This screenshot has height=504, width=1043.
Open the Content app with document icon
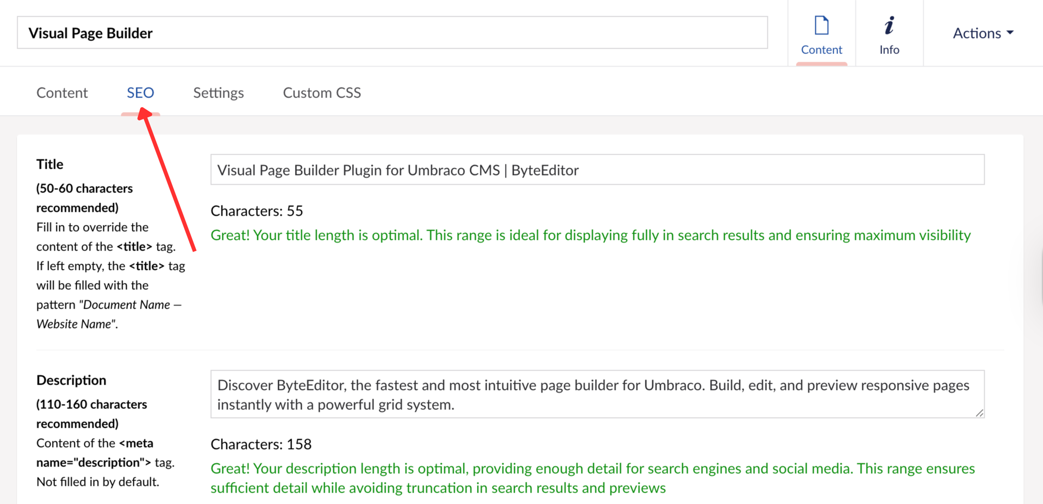(x=821, y=34)
